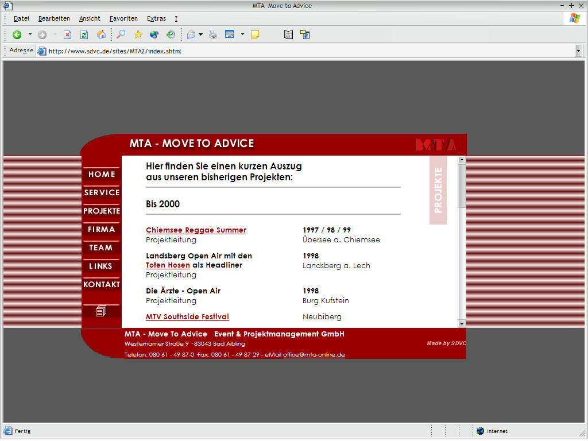Click the document icon below Kontakt
Viewport: 588px width, 441px height.
pos(101,311)
